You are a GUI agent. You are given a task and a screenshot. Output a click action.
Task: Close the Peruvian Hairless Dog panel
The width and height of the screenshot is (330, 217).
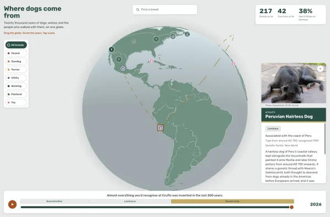point(320,69)
